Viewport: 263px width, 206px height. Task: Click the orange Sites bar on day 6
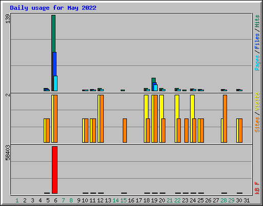click(x=55, y=118)
